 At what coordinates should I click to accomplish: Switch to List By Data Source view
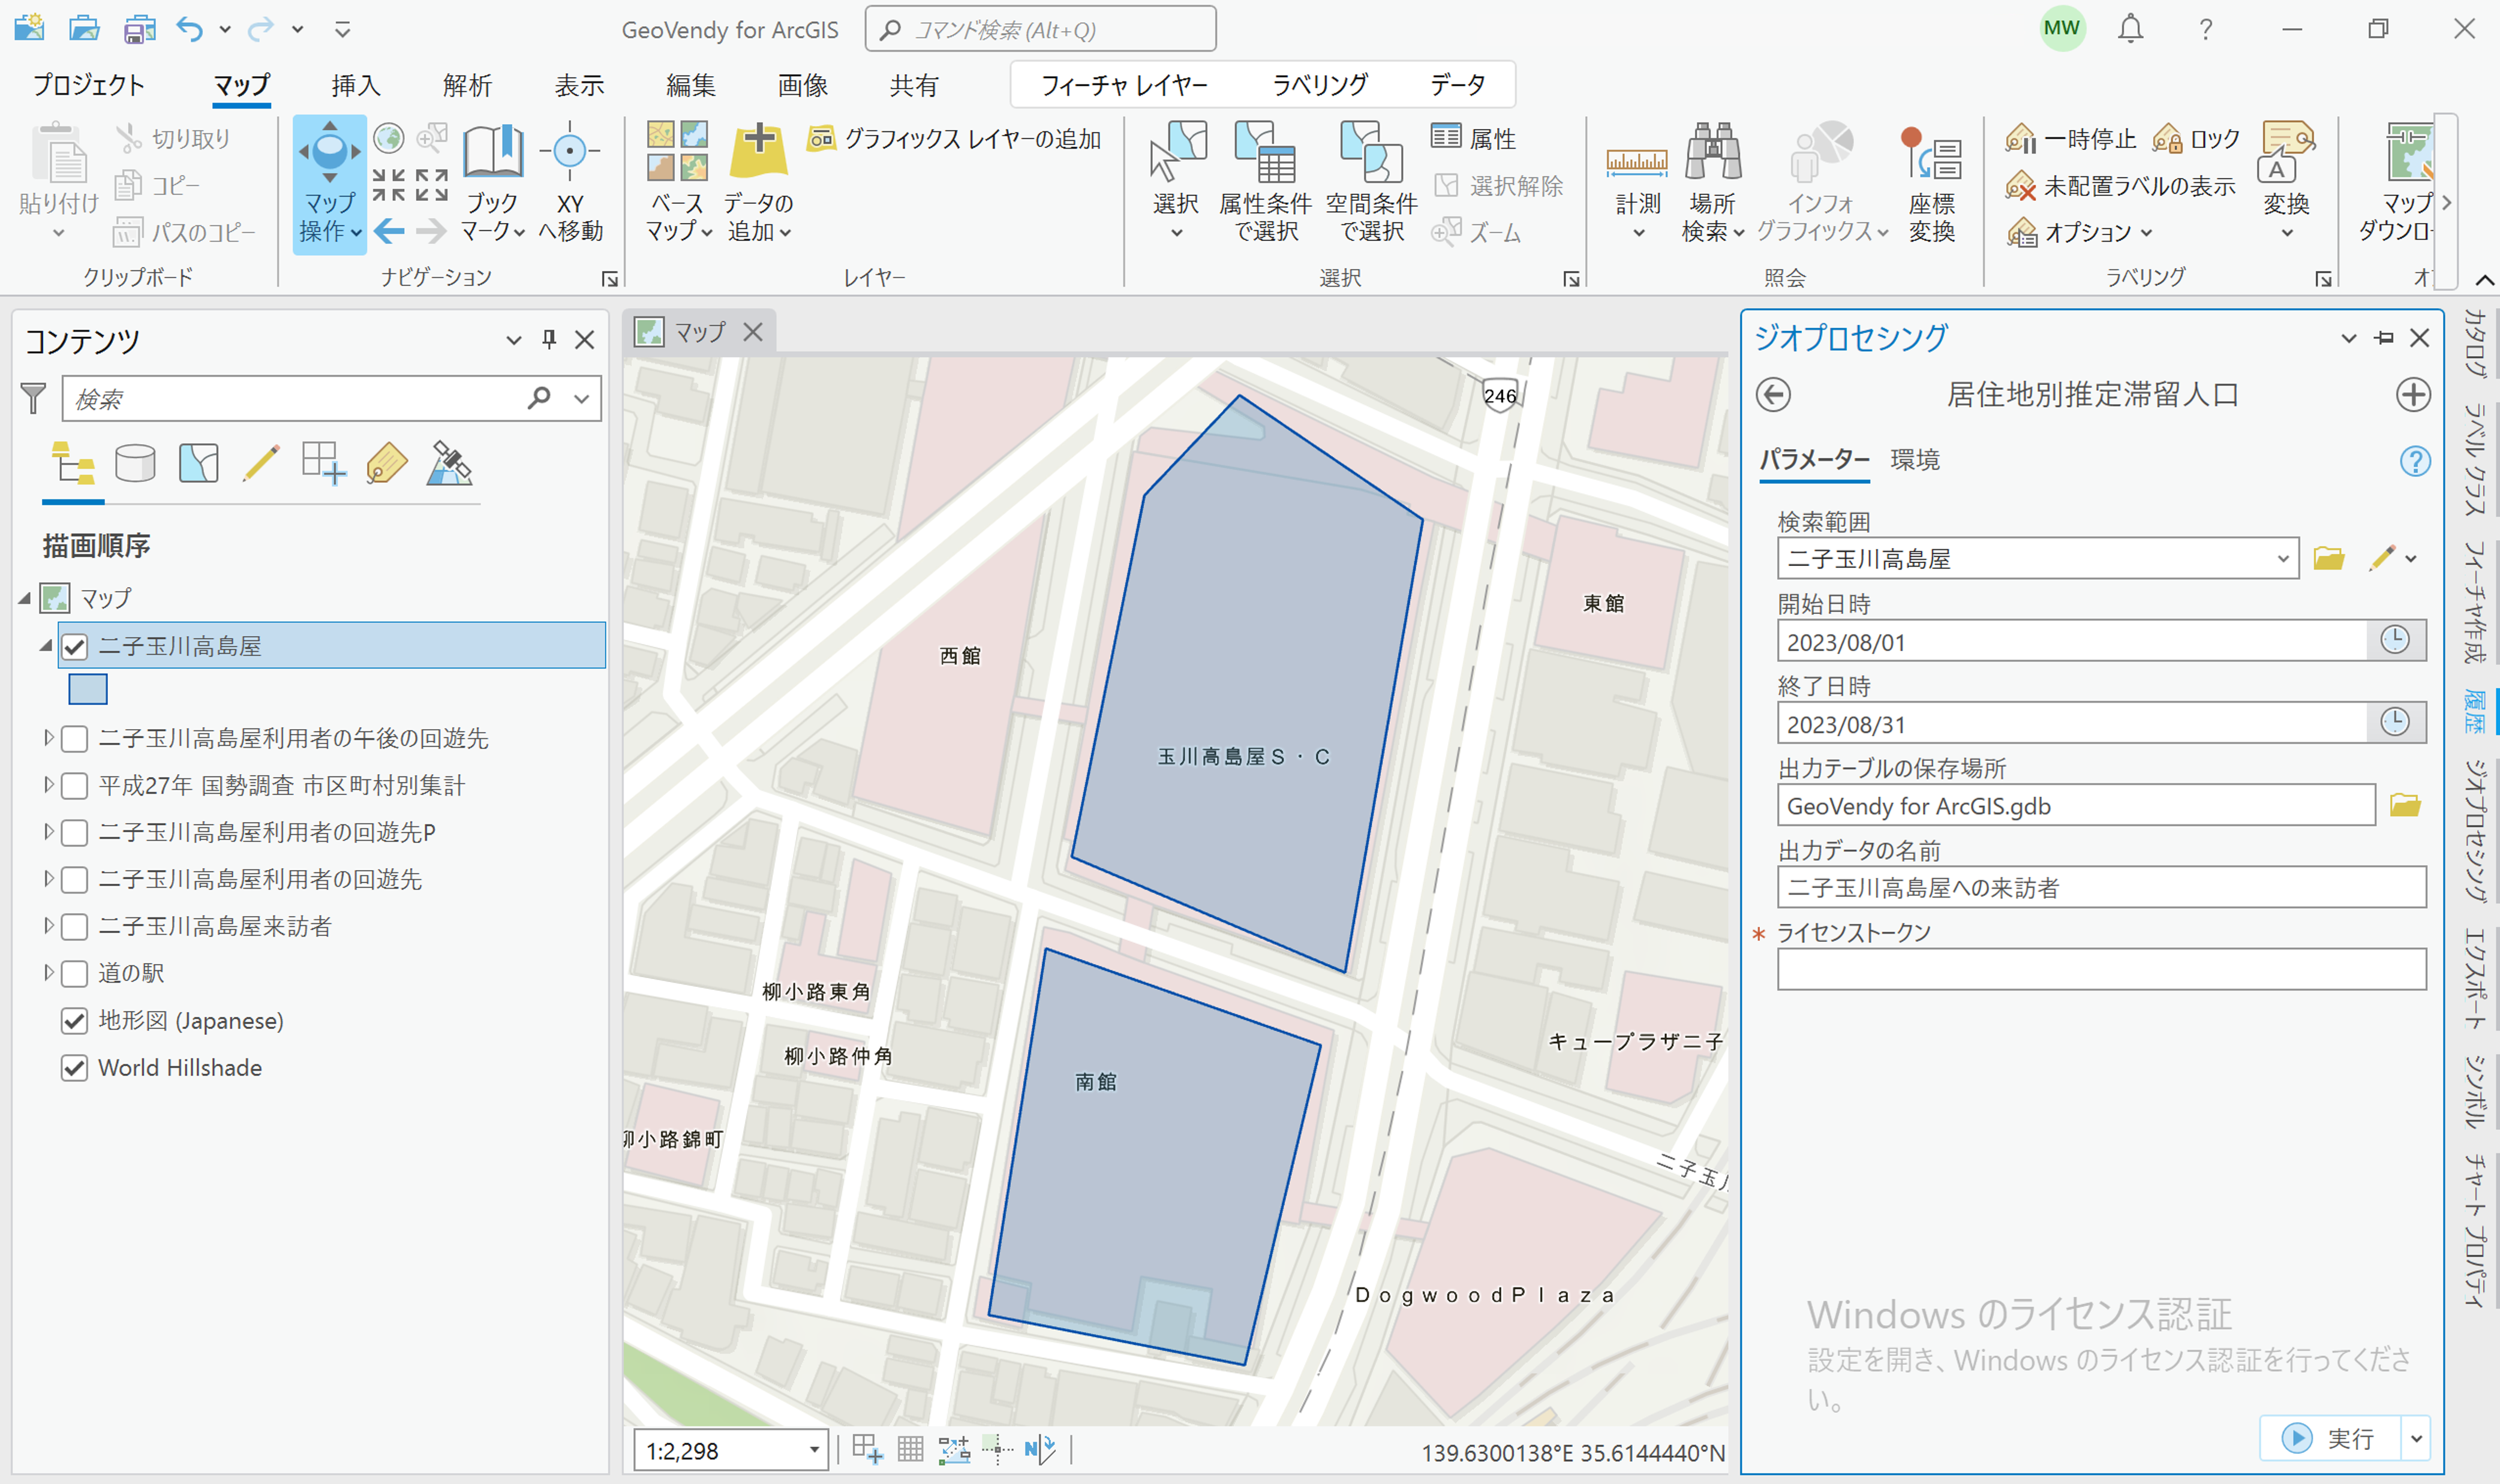(x=135, y=464)
